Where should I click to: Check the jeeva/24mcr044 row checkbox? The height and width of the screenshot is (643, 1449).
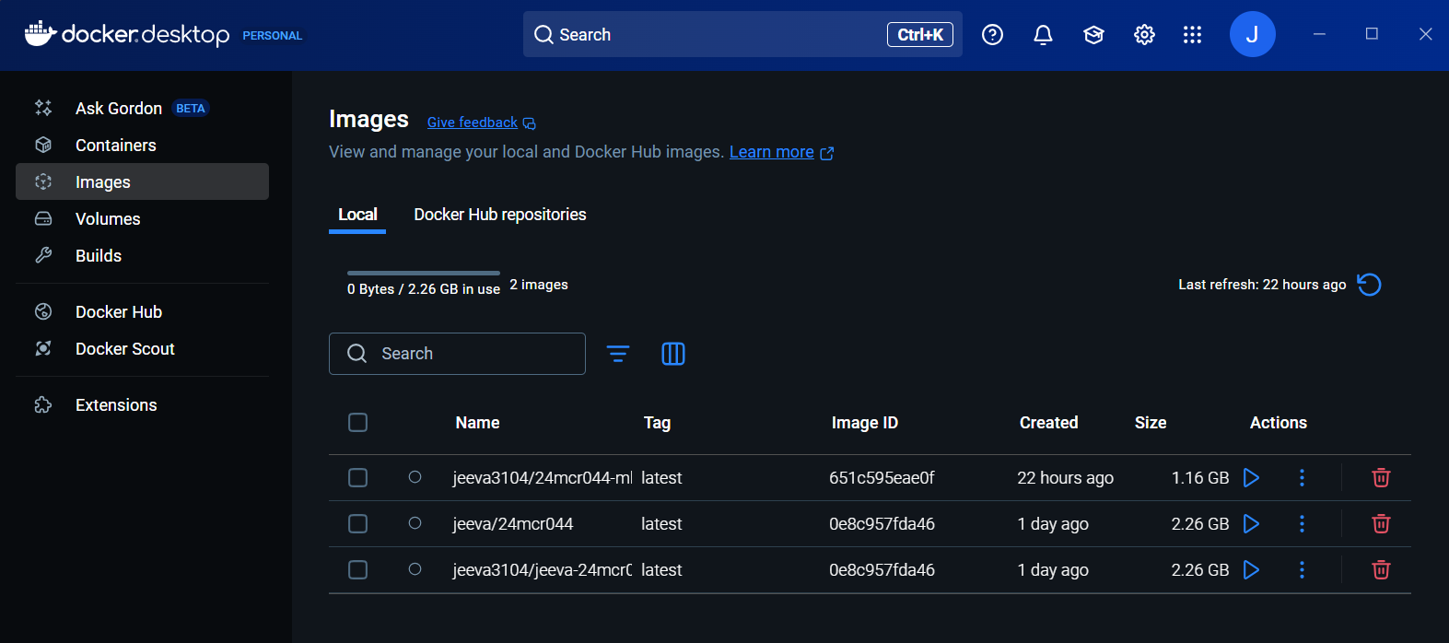tap(358, 524)
